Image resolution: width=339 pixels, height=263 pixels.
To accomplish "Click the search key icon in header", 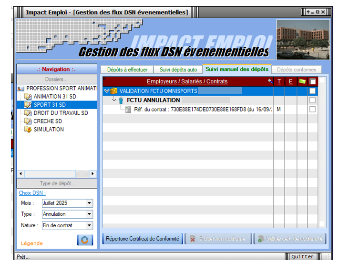I will [271, 81].
